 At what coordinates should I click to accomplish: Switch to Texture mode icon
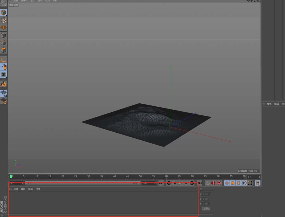(x=3, y=20)
